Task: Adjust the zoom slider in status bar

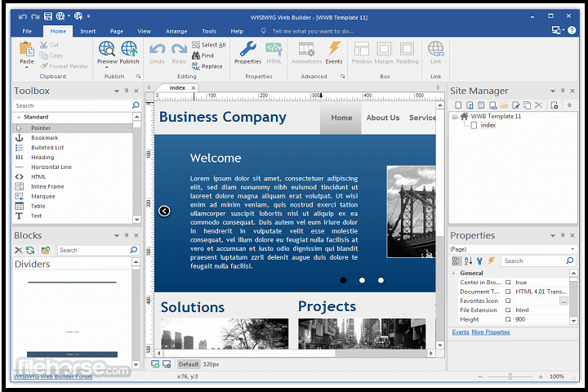Action: click(x=510, y=376)
